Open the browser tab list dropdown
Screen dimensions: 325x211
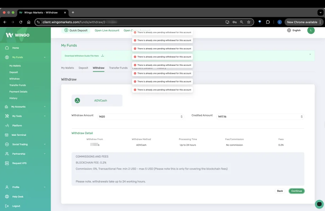click(320, 12)
